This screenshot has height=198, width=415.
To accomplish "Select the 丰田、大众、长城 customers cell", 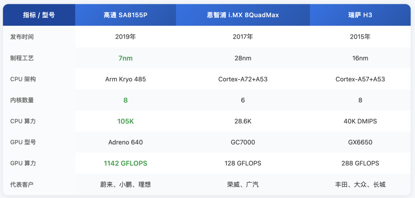I will click(x=360, y=184).
